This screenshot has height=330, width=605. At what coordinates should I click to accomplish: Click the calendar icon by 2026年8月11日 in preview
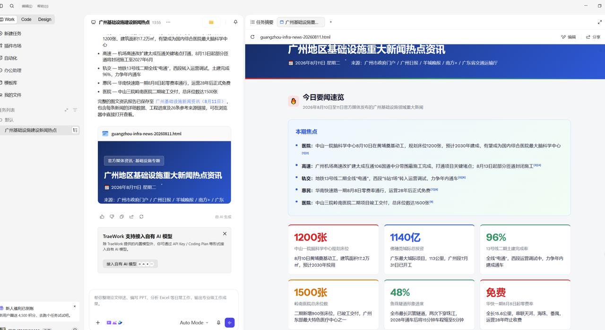click(291, 63)
